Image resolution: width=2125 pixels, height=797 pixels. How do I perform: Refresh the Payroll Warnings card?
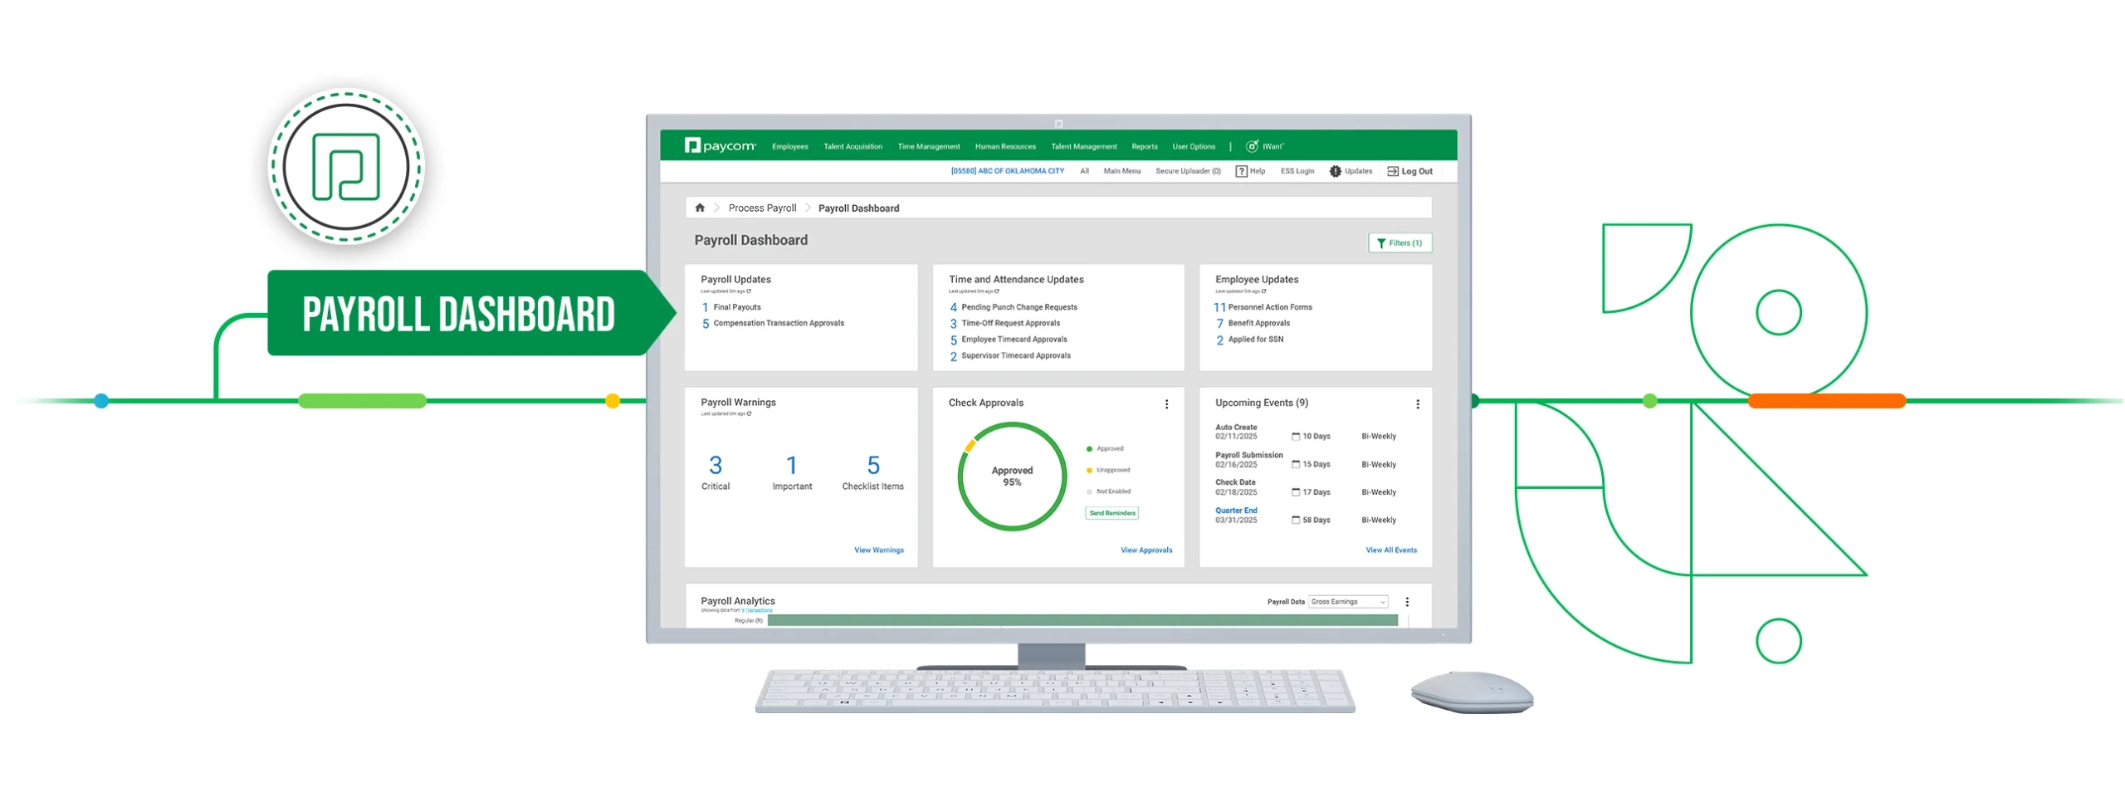click(x=749, y=413)
